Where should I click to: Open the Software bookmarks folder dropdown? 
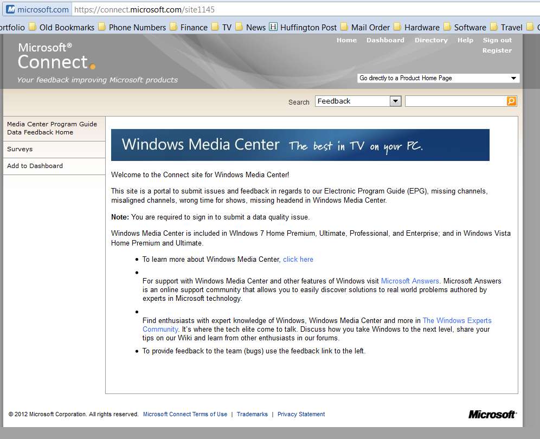point(465,27)
